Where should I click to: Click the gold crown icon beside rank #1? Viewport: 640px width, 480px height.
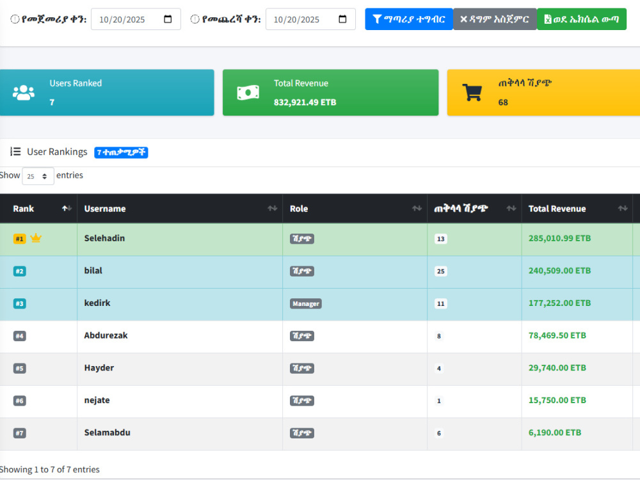tap(36, 237)
